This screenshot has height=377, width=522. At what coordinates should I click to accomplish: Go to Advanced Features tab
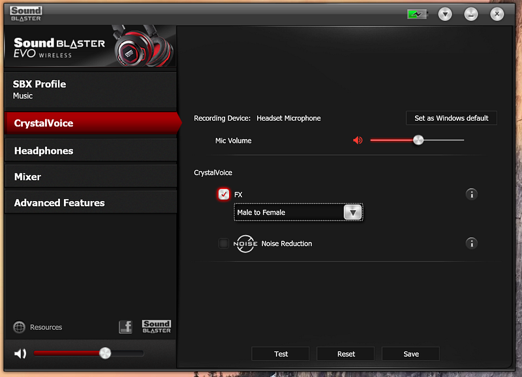click(91, 203)
